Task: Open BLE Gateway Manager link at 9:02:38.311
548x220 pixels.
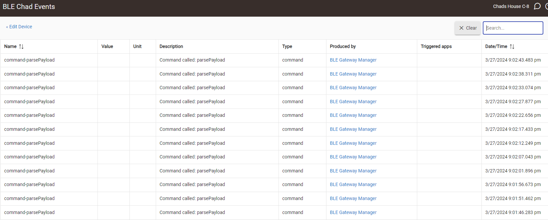Action: [353, 74]
